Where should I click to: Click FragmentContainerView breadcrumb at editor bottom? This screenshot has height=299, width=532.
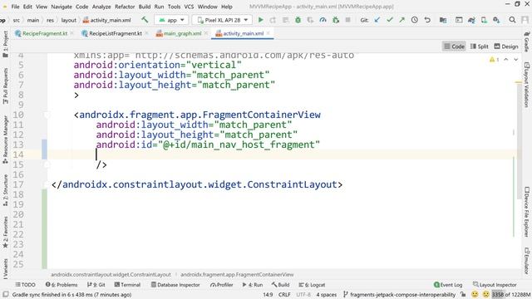(x=237, y=274)
